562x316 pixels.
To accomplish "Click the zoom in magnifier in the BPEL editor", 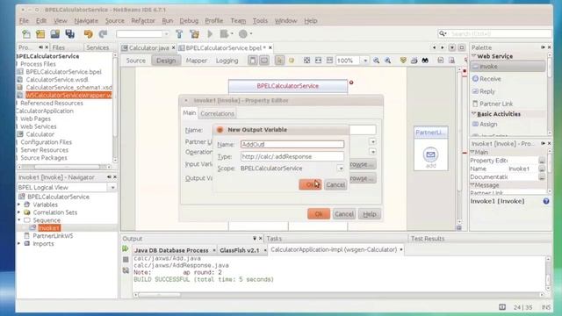I will point(388,61).
